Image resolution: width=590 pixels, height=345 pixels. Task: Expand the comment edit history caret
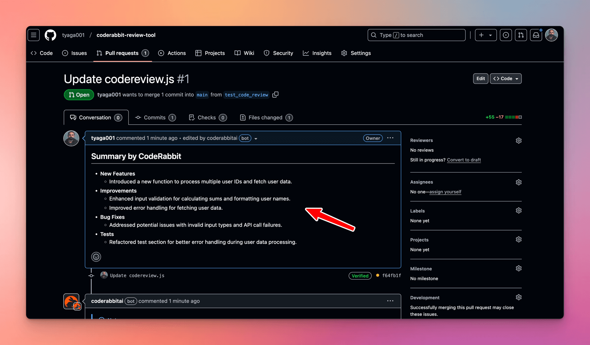[x=256, y=139]
